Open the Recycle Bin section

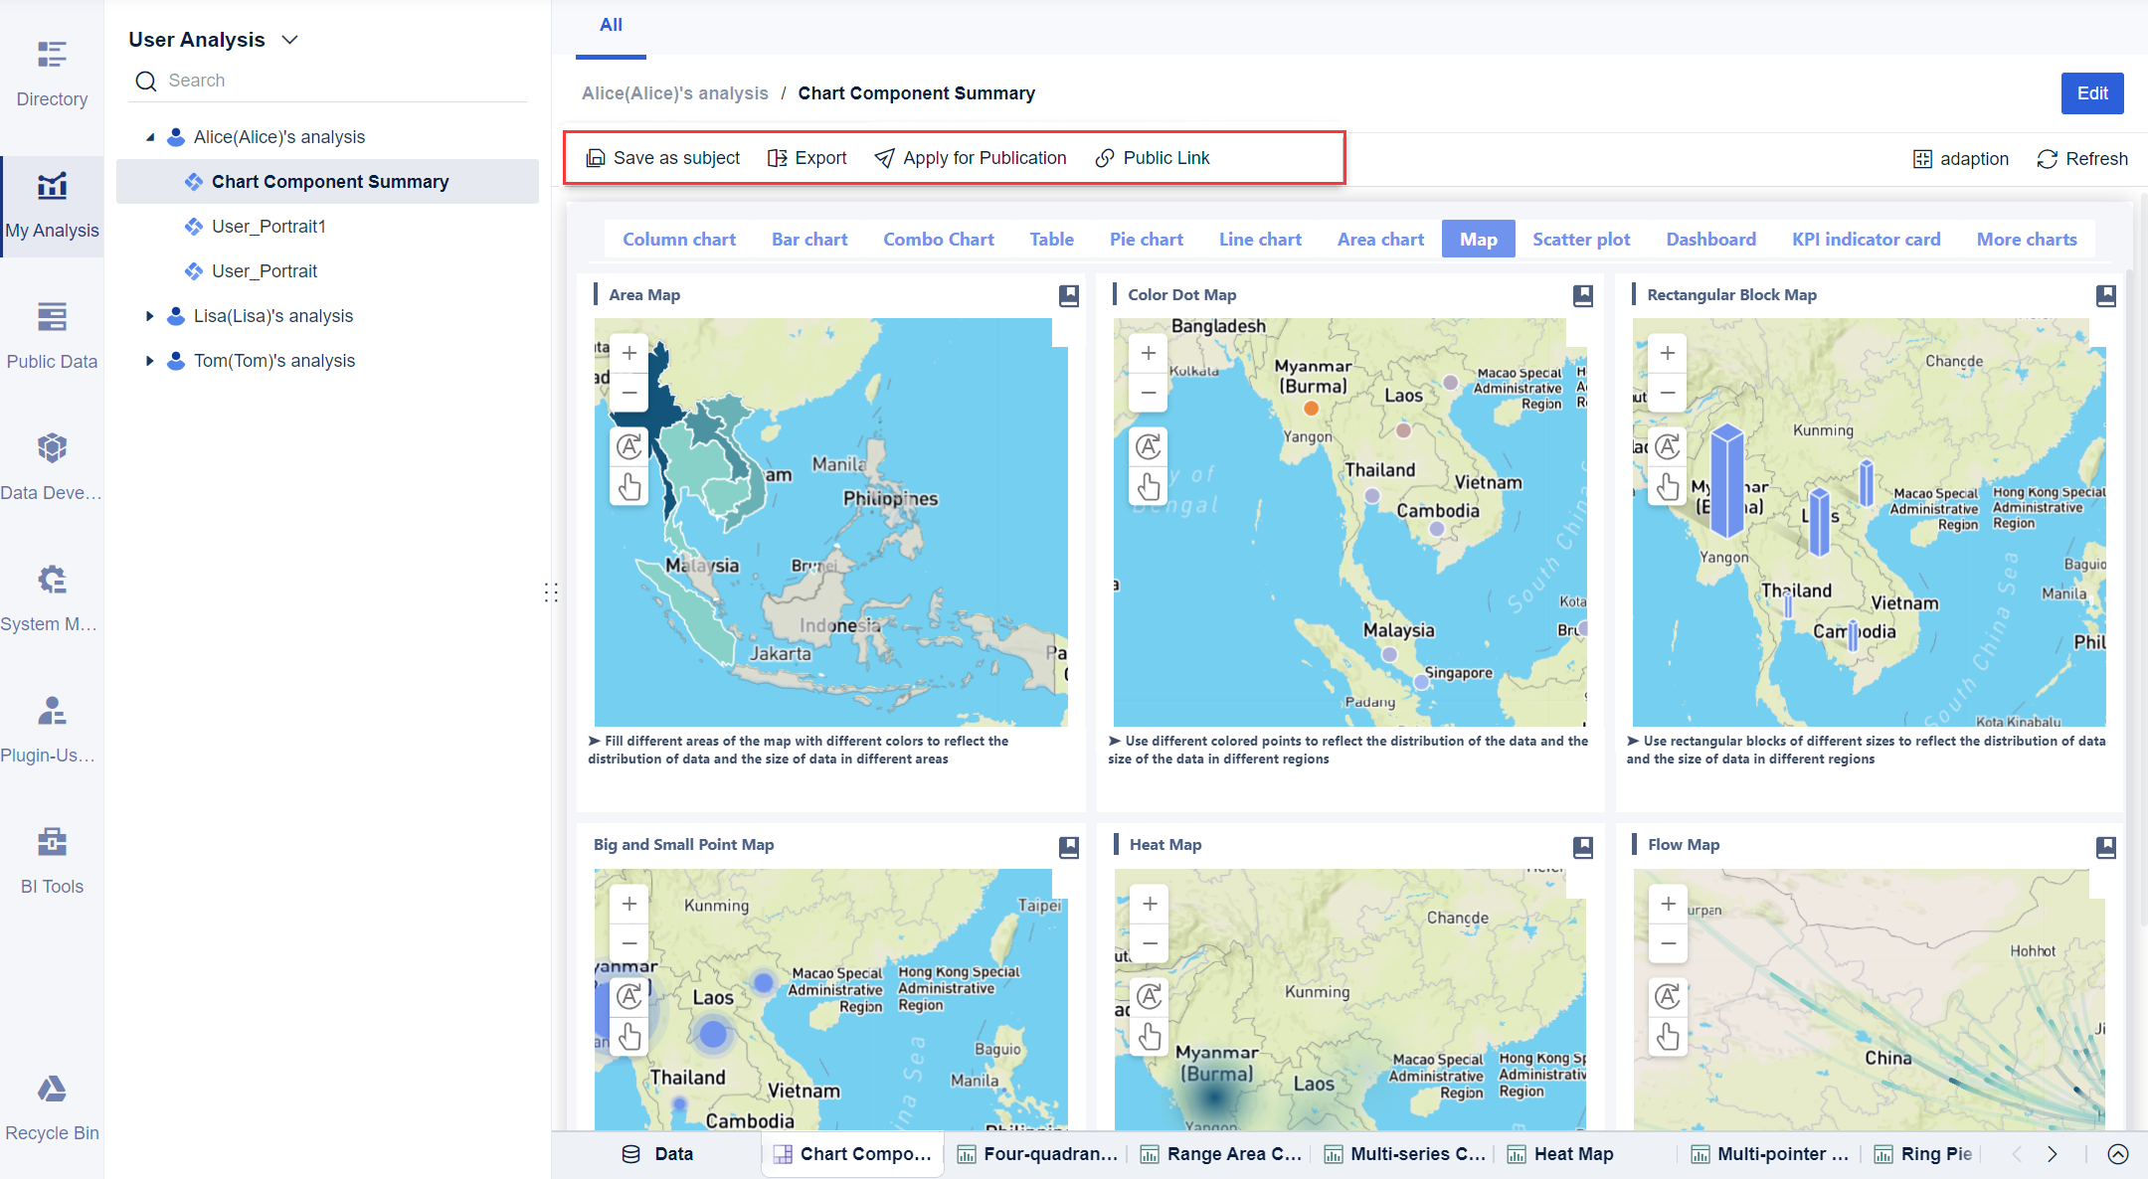52,1106
